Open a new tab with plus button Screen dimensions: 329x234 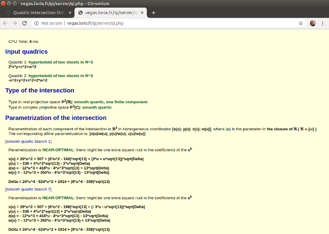pos(153,12)
